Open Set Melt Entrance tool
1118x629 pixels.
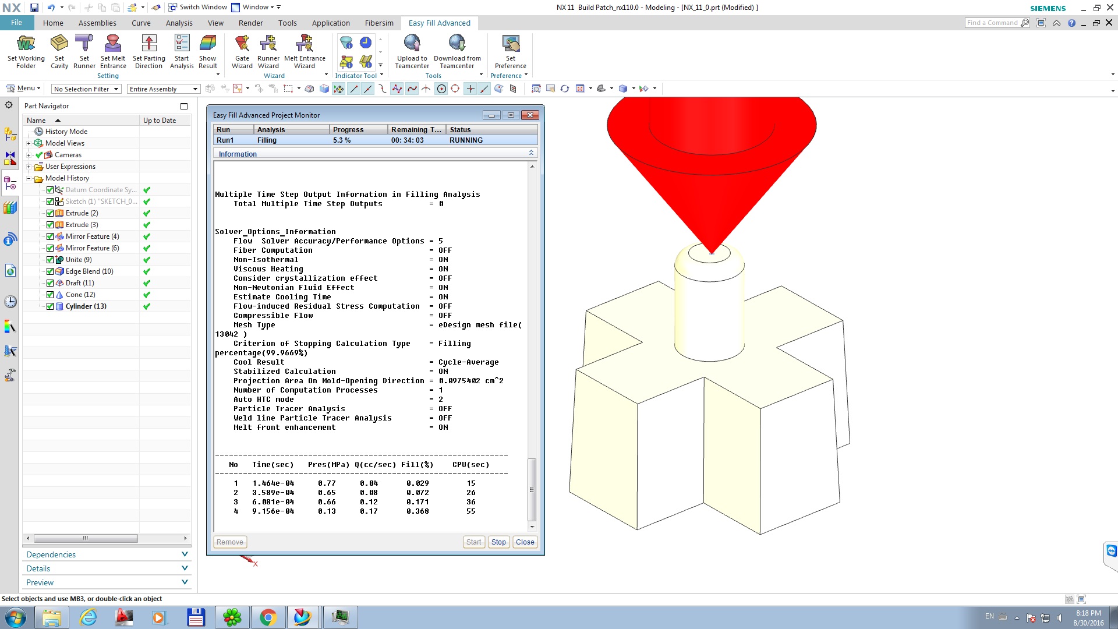(x=113, y=51)
